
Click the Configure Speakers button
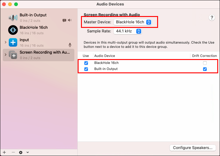(x=192, y=148)
